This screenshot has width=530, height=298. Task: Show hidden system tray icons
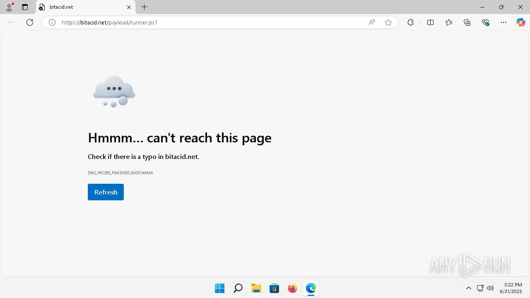(x=469, y=288)
